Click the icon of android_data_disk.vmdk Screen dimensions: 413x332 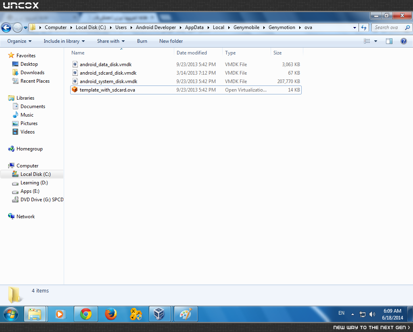pos(75,64)
